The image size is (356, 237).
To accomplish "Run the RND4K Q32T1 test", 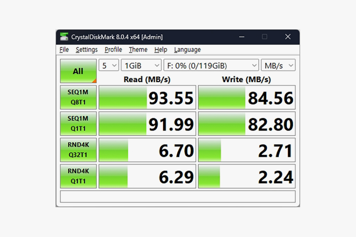I will click(x=78, y=150).
